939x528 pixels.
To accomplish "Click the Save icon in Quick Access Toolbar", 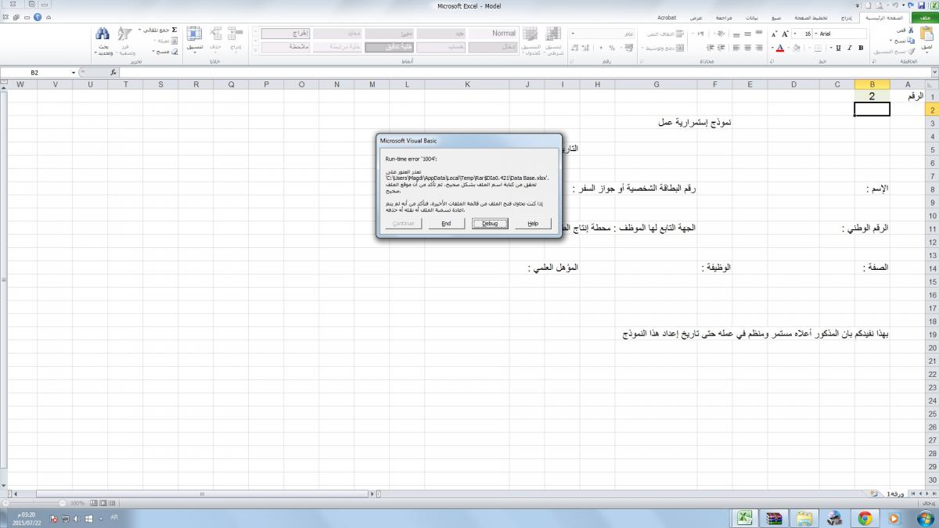I will tap(921, 5).
